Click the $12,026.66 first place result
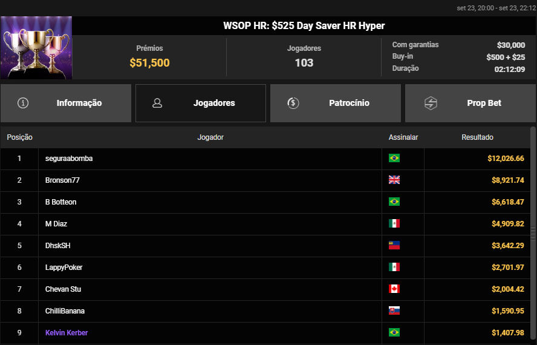Viewport: 537px width, 345px height. (506, 159)
